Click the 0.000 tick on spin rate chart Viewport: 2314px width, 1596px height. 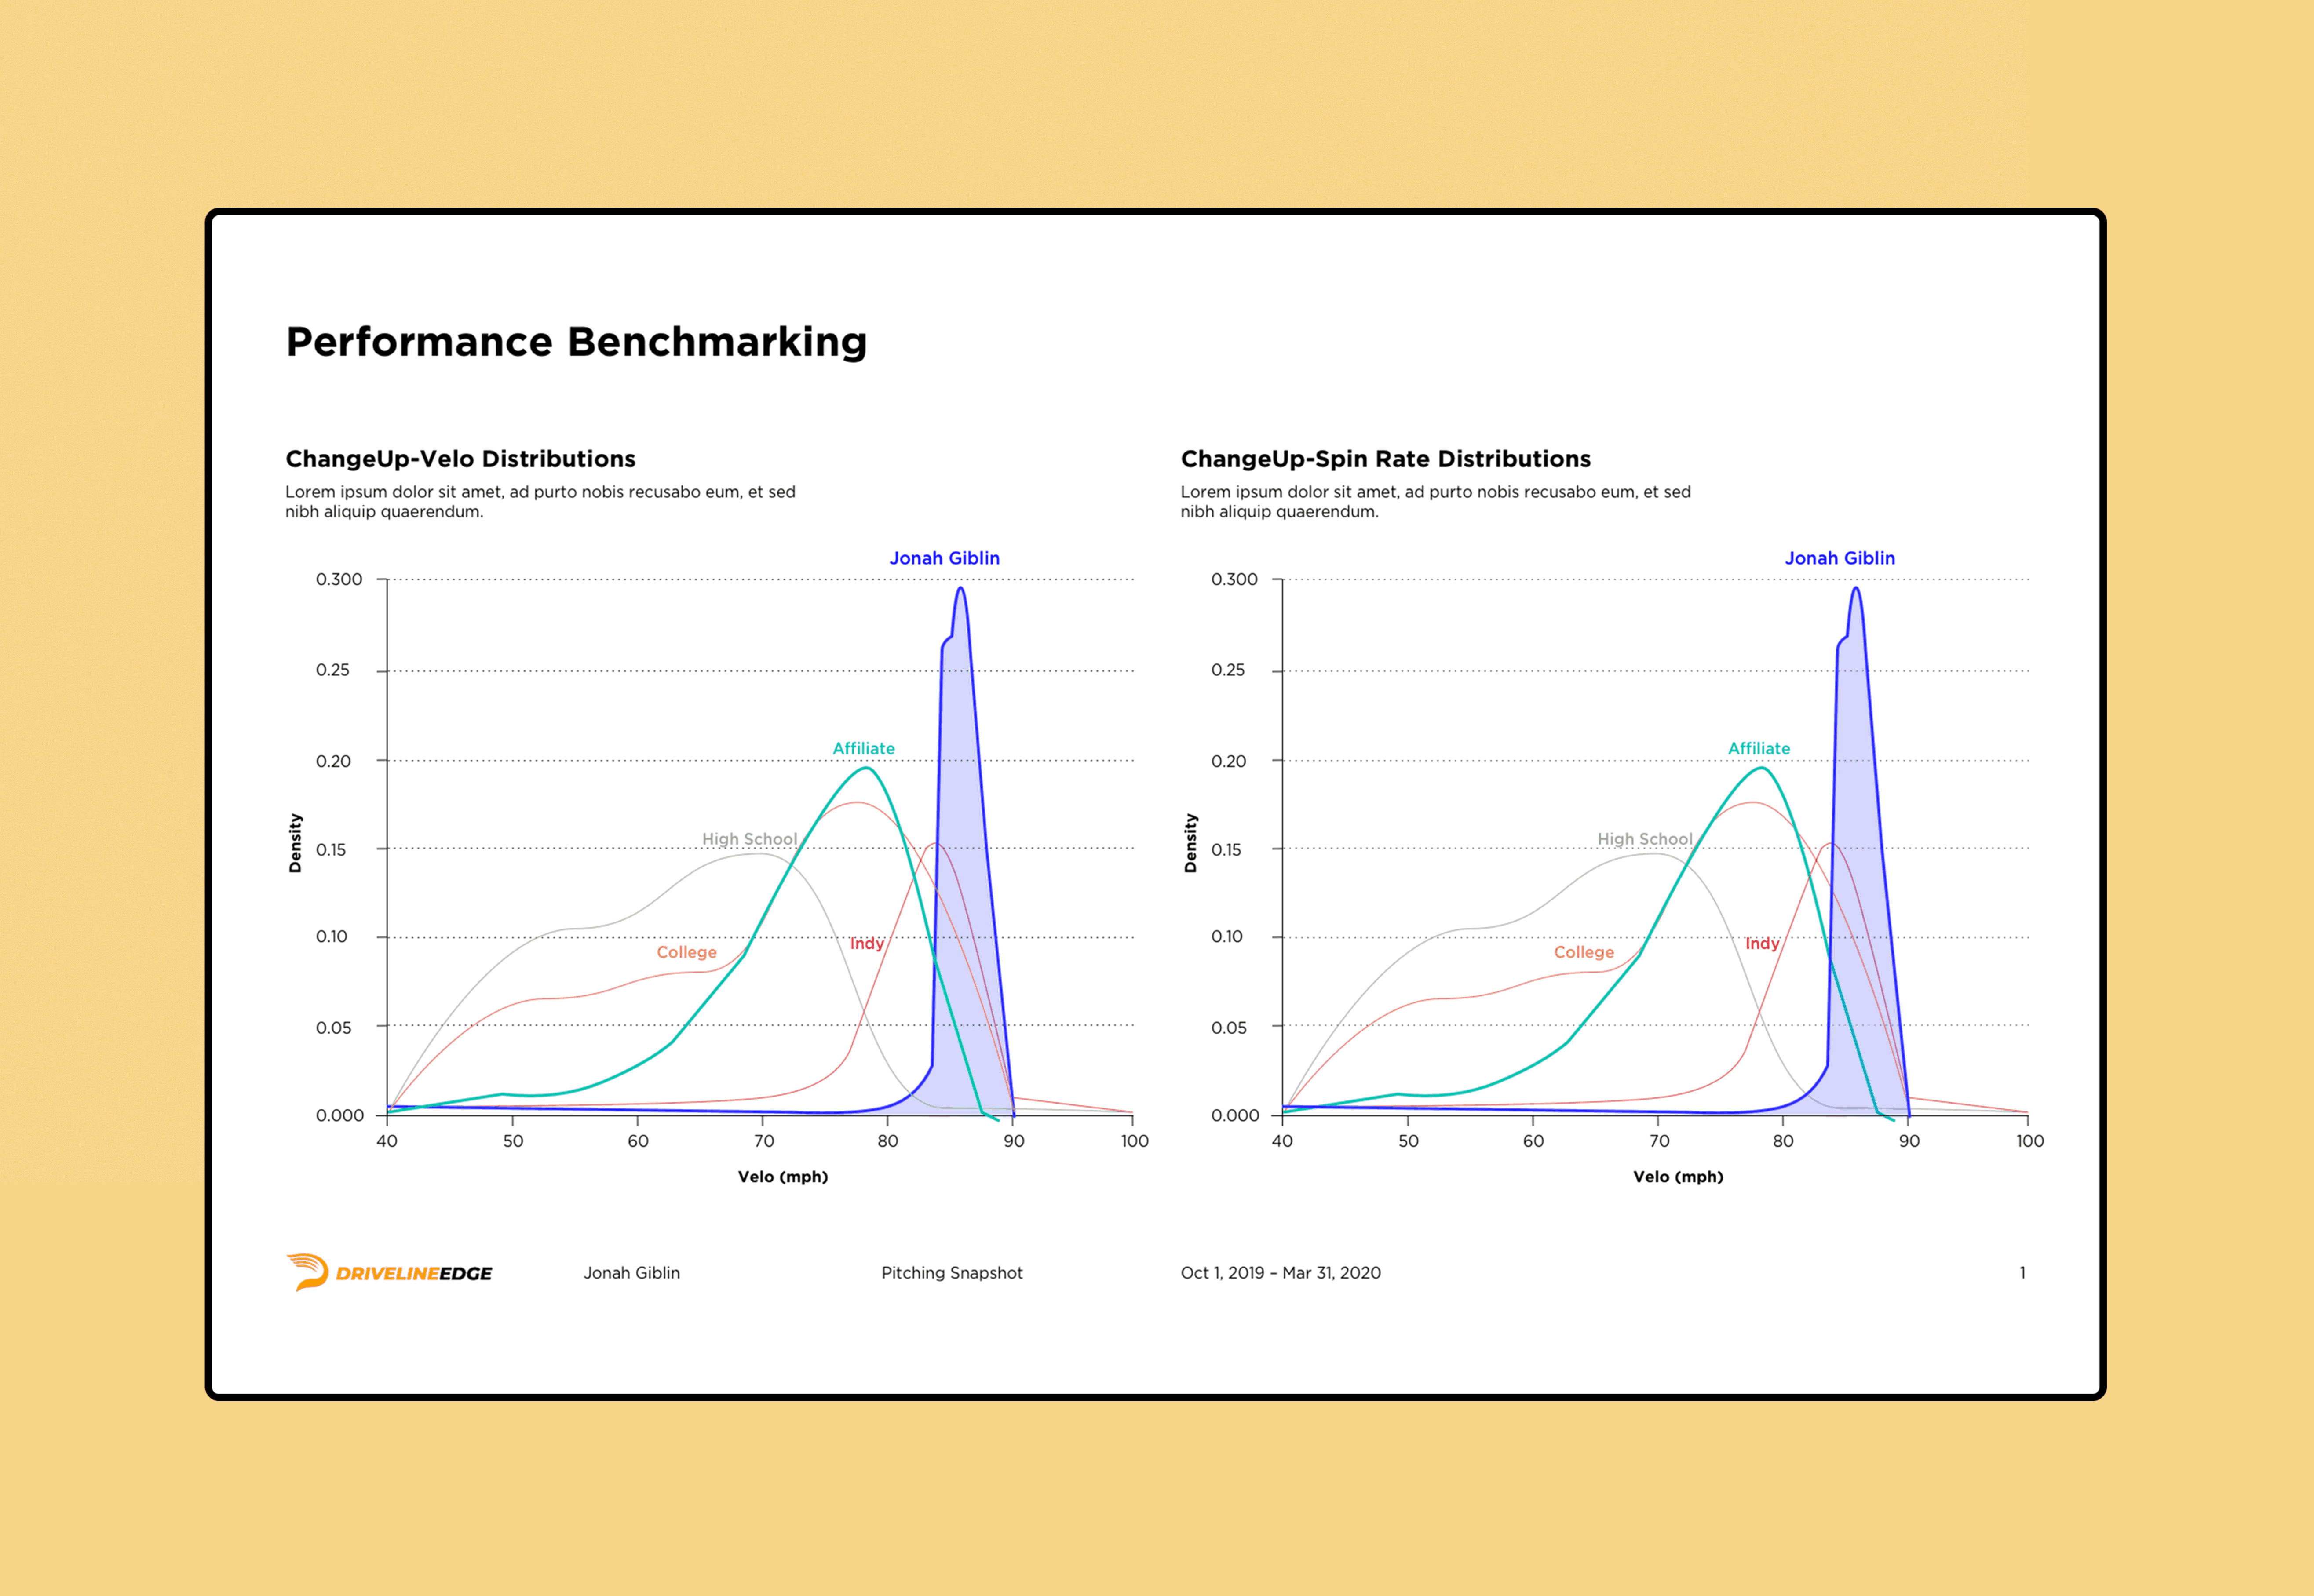[x=1234, y=1115]
